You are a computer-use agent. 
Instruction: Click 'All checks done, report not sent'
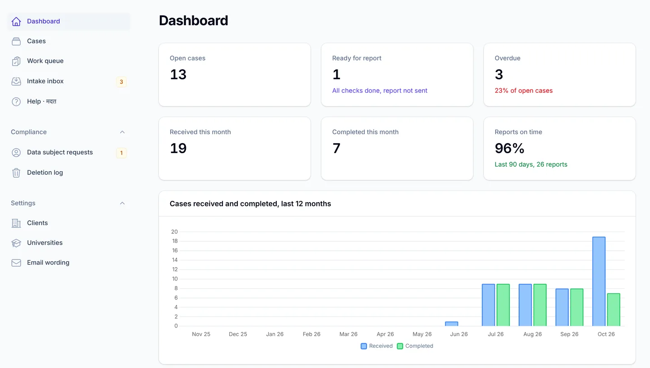coord(380,91)
